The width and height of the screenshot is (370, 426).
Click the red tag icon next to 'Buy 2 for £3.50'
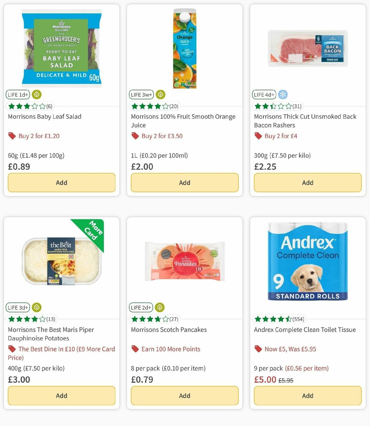[x=135, y=136]
